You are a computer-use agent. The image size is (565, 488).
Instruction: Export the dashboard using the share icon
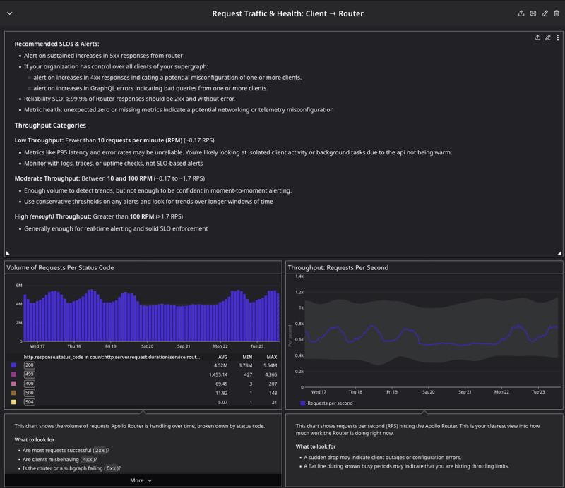pyautogui.click(x=522, y=13)
